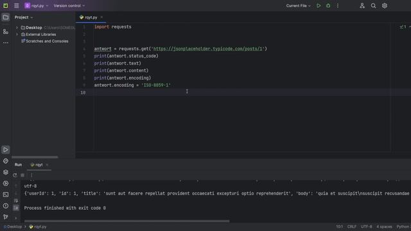Screen dimensions: 411x231
Task: Change the 4 spaces indent setting
Action: coord(384,227)
